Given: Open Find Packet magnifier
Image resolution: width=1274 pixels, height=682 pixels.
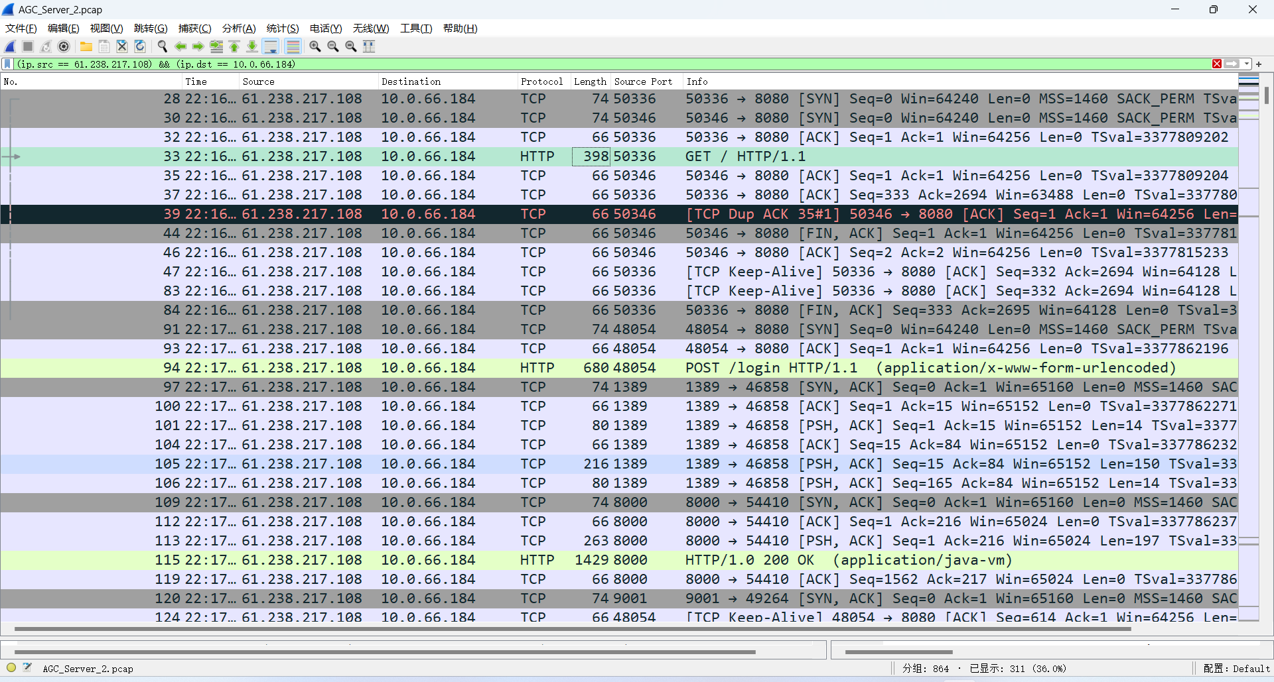Looking at the screenshot, I should click(163, 46).
